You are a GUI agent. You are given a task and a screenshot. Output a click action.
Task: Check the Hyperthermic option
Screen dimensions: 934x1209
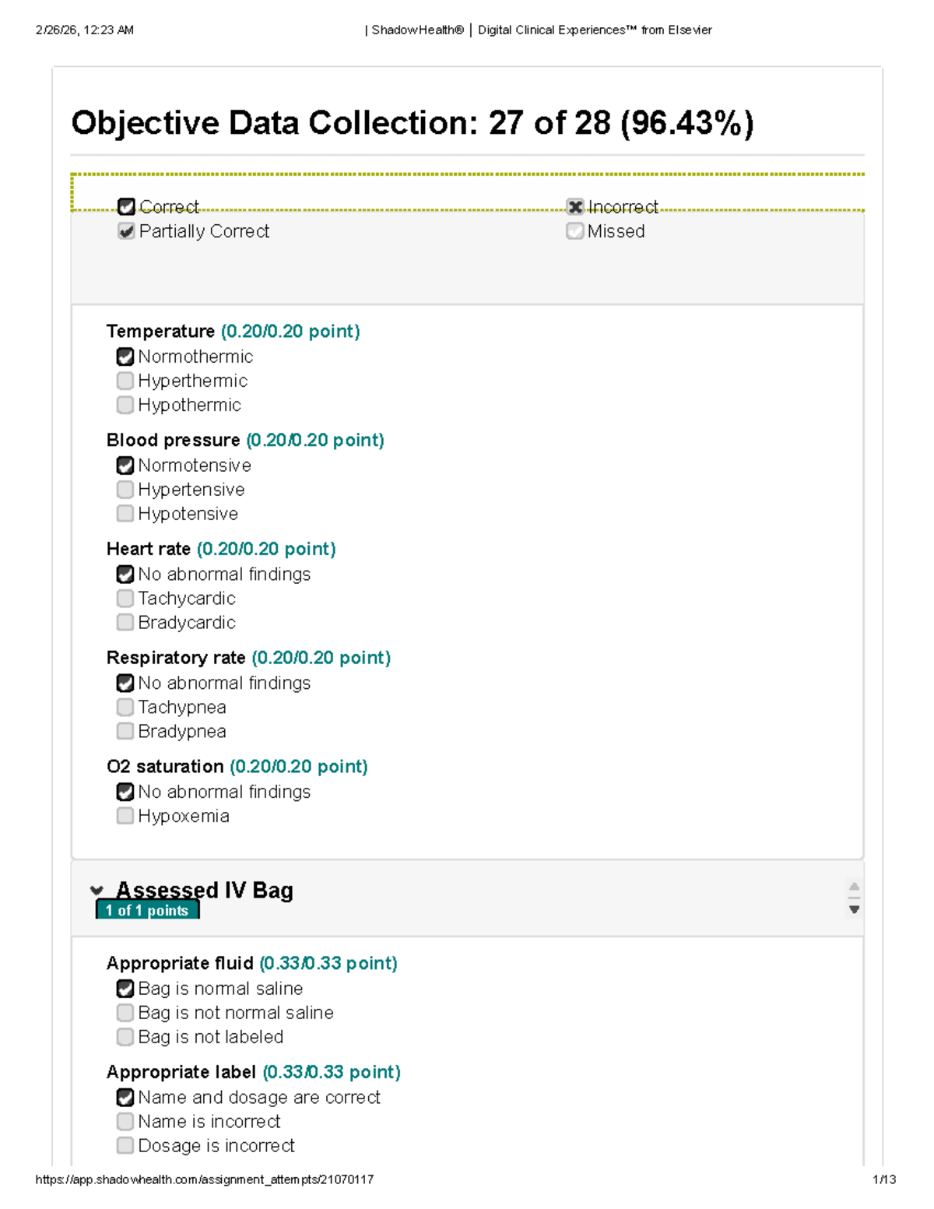[x=125, y=381]
